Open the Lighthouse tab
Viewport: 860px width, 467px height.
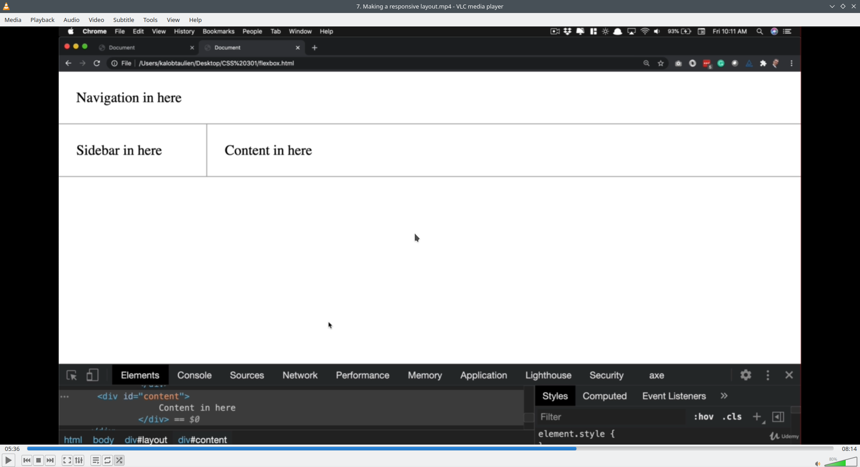[549, 375]
